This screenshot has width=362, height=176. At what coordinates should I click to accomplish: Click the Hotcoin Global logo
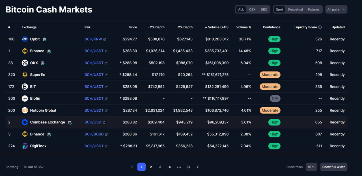(25, 110)
